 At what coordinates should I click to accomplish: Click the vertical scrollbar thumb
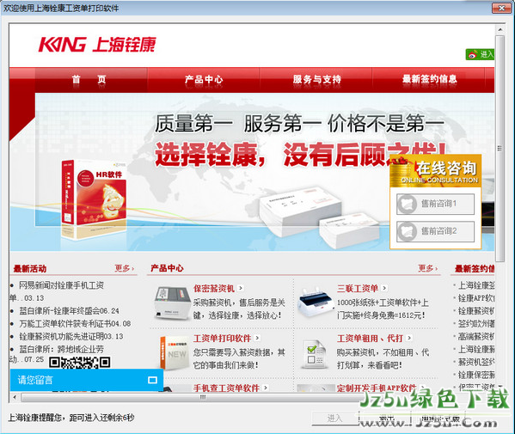point(500,149)
